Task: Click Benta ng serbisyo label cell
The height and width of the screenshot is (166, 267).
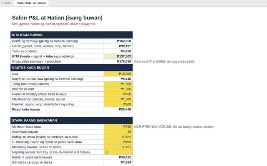Action: pyautogui.click(x=57, y=41)
